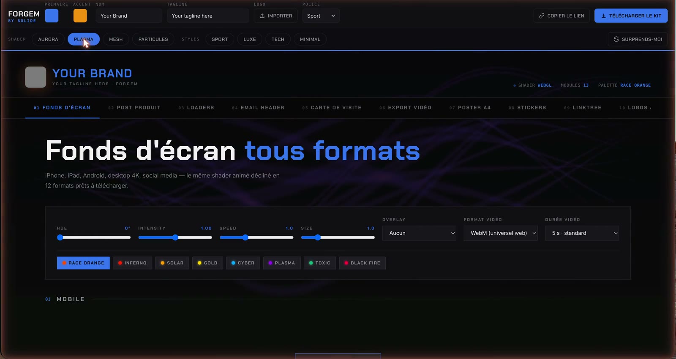
Task: Click the grey brand logo placeholder
Action: 35,77
